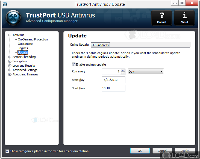Image resolution: width=200 pixels, height=159 pixels.
Task: Toggle Show categories placed in the tree checkbox
Action: tap(7, 151)
